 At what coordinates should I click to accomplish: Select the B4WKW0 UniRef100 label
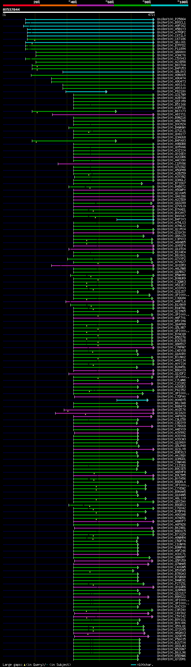(171, 128)
